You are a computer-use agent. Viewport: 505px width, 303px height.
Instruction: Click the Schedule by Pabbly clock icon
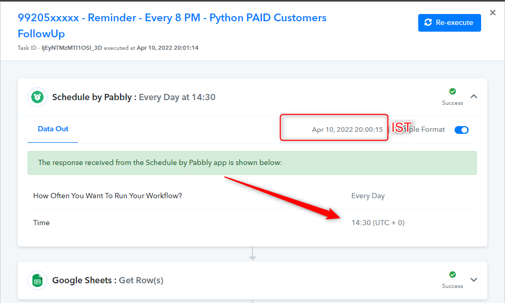click(x=37, y=97)
